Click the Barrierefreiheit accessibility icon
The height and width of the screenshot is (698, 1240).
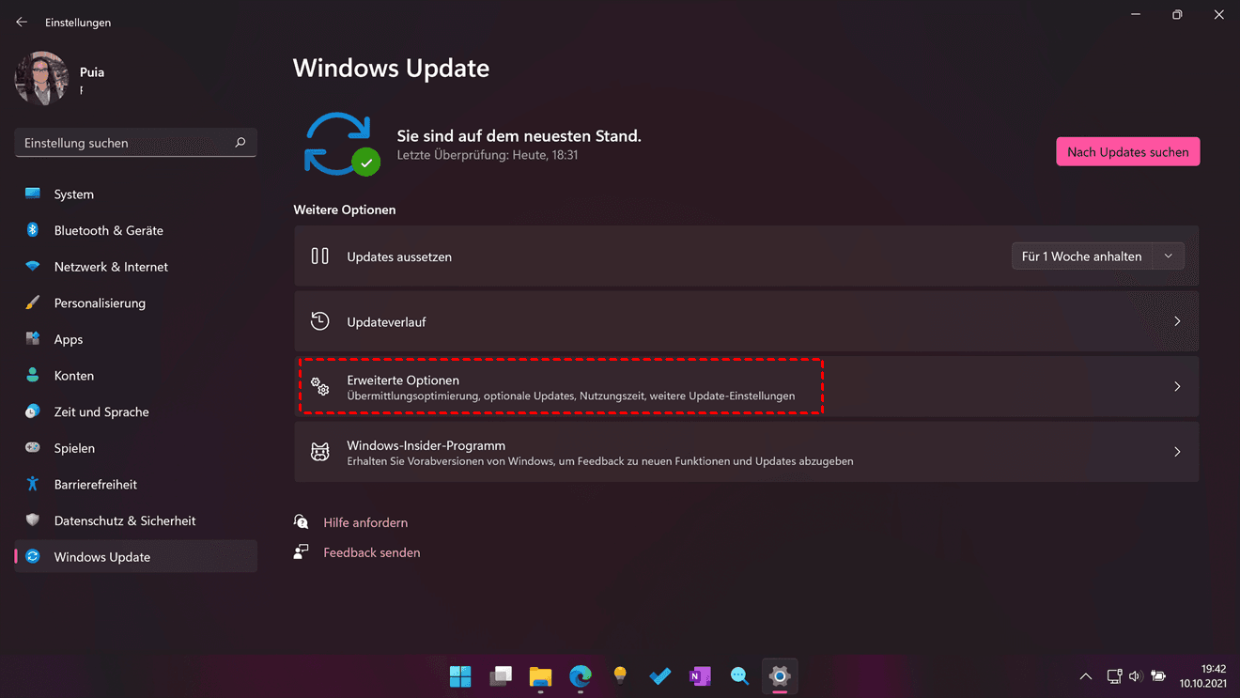(x=33, y=484)
